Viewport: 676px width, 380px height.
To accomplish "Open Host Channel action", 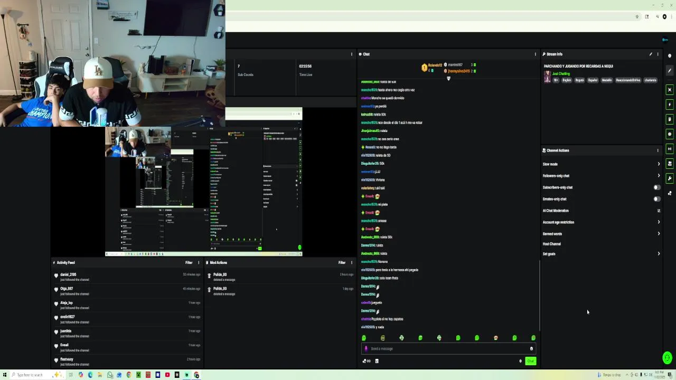I will pyautogui.click(x=552, y=244).
